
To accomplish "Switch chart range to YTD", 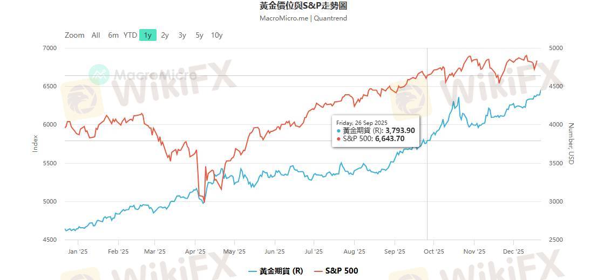I will point(130,36).
